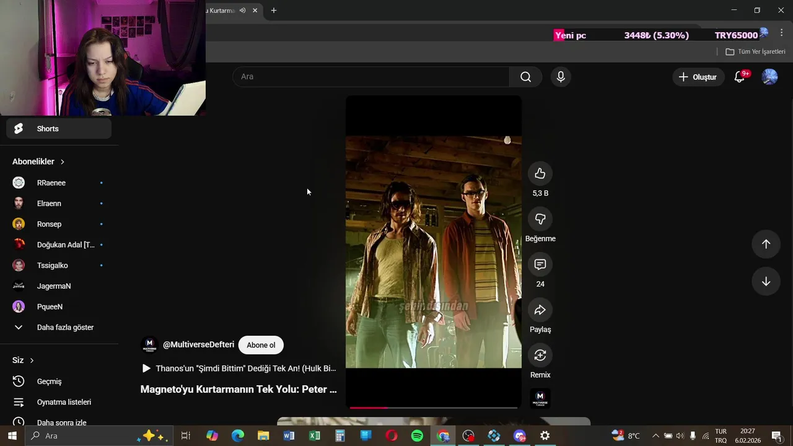
Task: Open channel sound thumbnail below Remix
Action: click(540, 398)
